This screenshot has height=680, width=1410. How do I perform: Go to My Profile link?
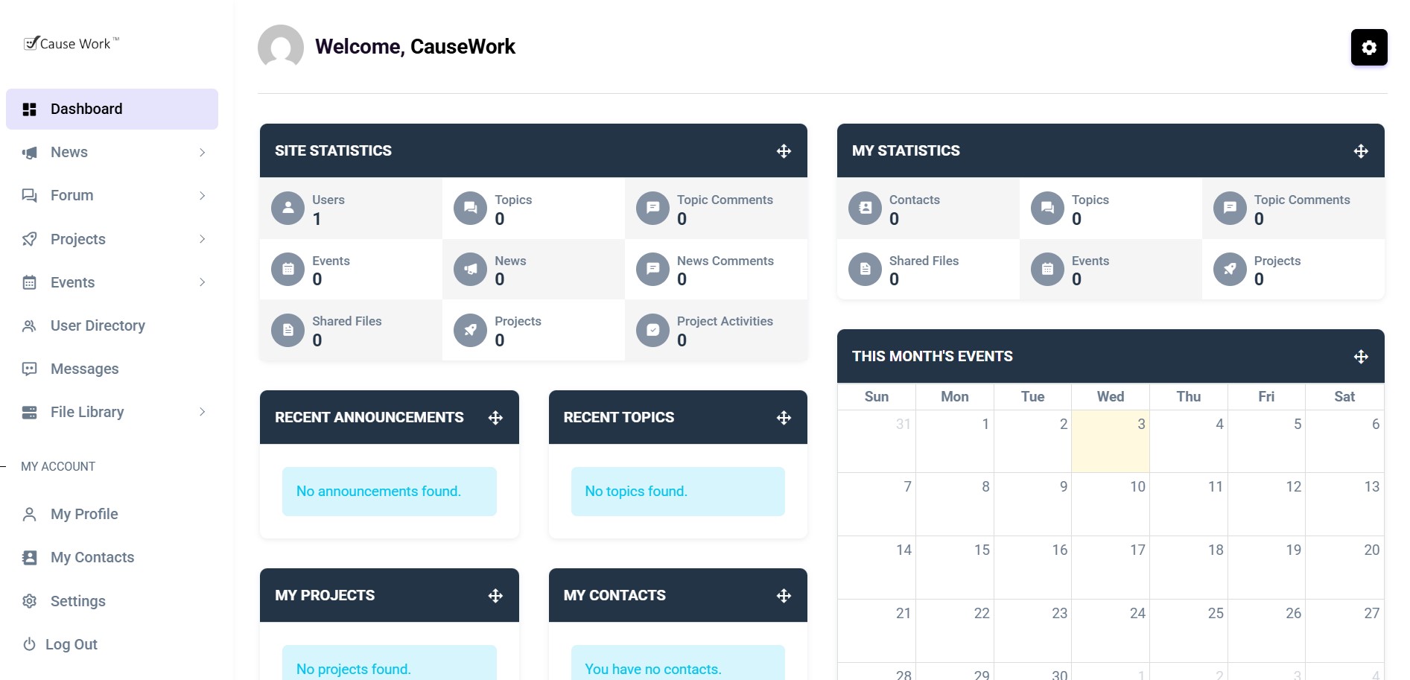click(x=83, y=514)
